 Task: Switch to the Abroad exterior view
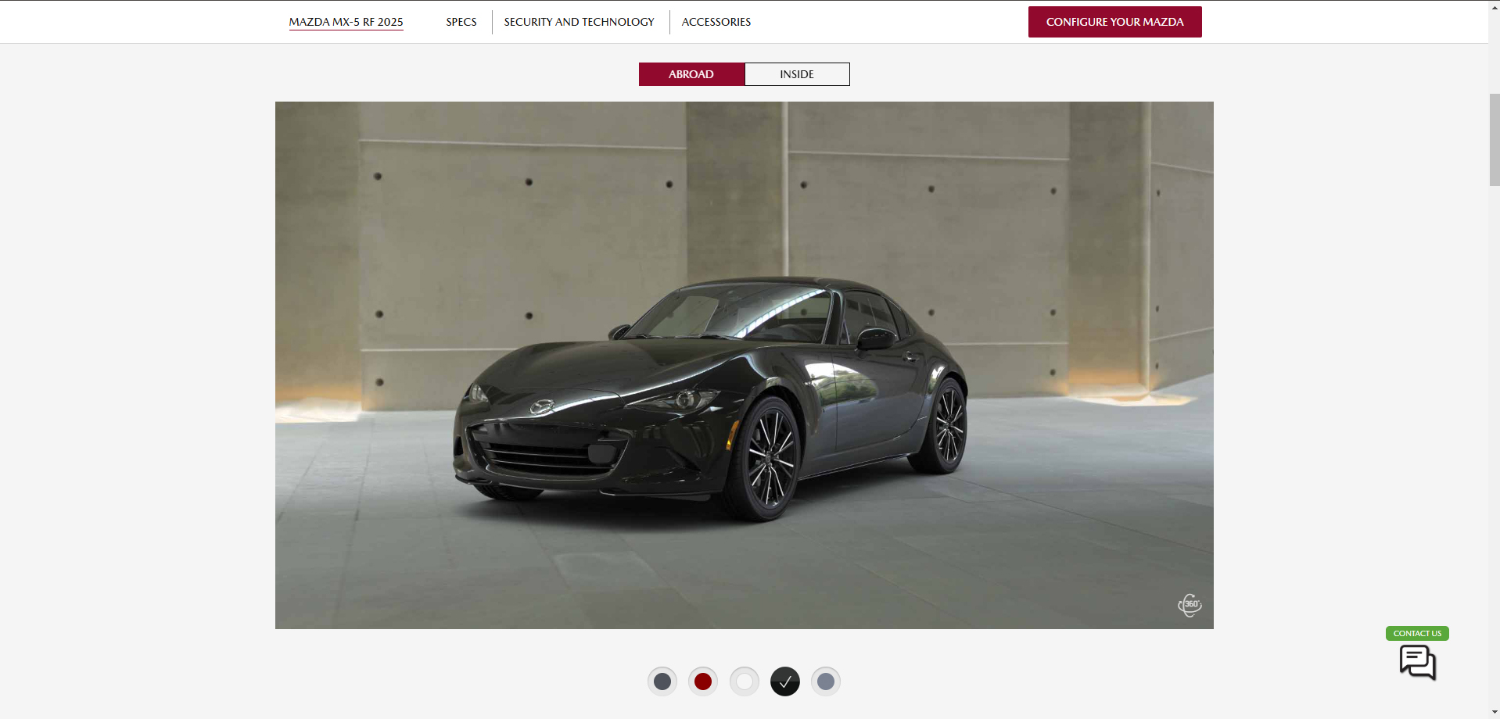click(691, 74)
